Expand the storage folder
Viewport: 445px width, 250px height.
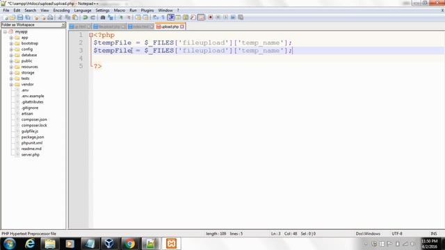[11, 73]
